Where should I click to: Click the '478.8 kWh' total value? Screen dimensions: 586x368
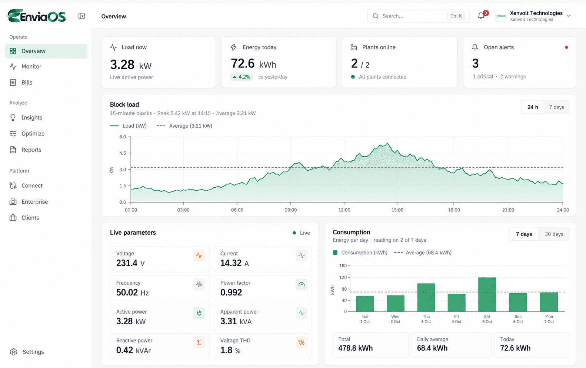point(356,348)
